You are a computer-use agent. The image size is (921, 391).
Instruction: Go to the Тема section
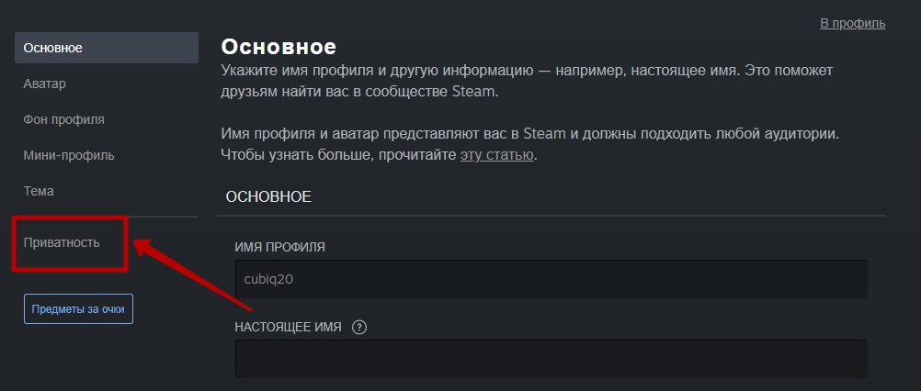click(39, 191)
